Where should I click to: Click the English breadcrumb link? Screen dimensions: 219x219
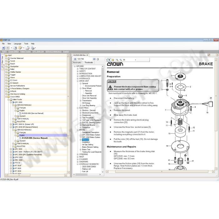66,52
